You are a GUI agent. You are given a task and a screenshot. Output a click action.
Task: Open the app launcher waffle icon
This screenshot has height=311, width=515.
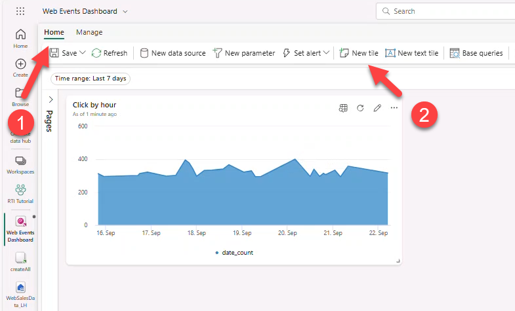20,11
